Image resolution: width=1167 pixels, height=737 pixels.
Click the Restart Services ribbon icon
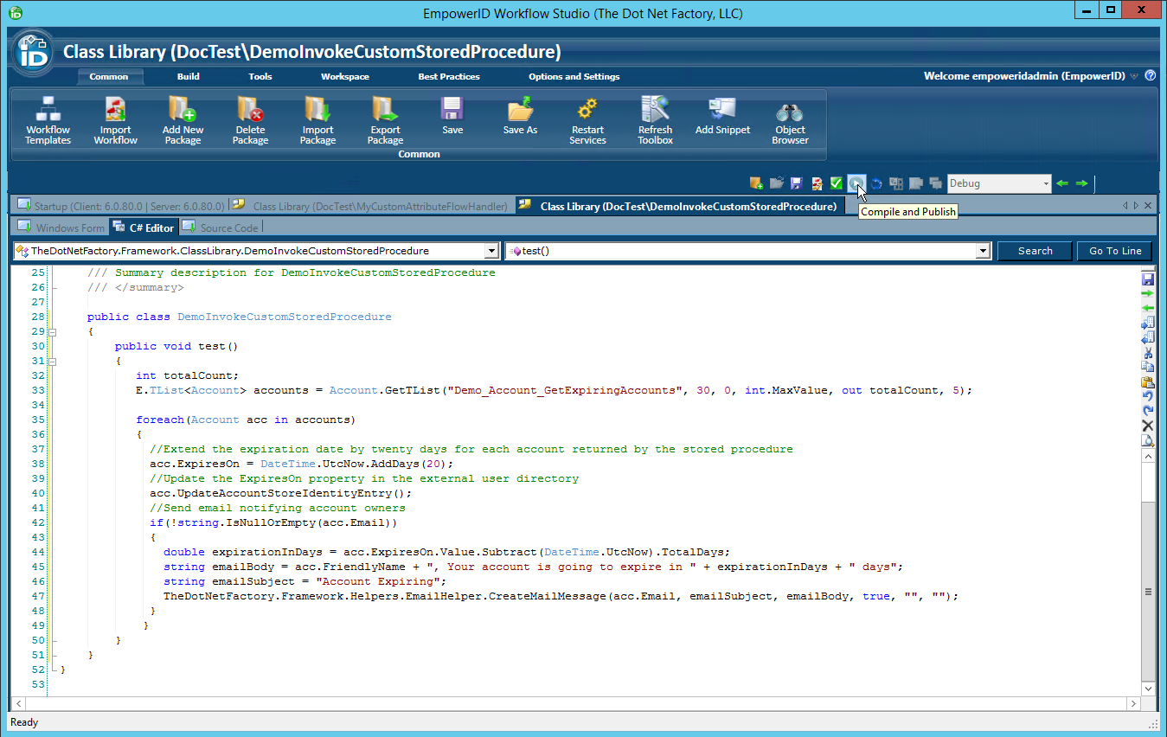tap(587, 119)
